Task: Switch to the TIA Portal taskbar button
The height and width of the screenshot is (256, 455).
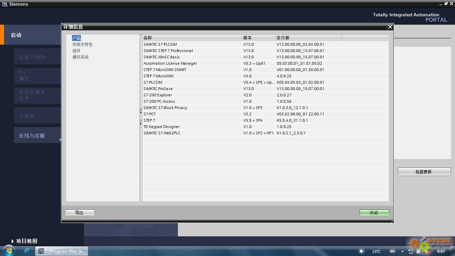Action: click(x=62, y=251)
